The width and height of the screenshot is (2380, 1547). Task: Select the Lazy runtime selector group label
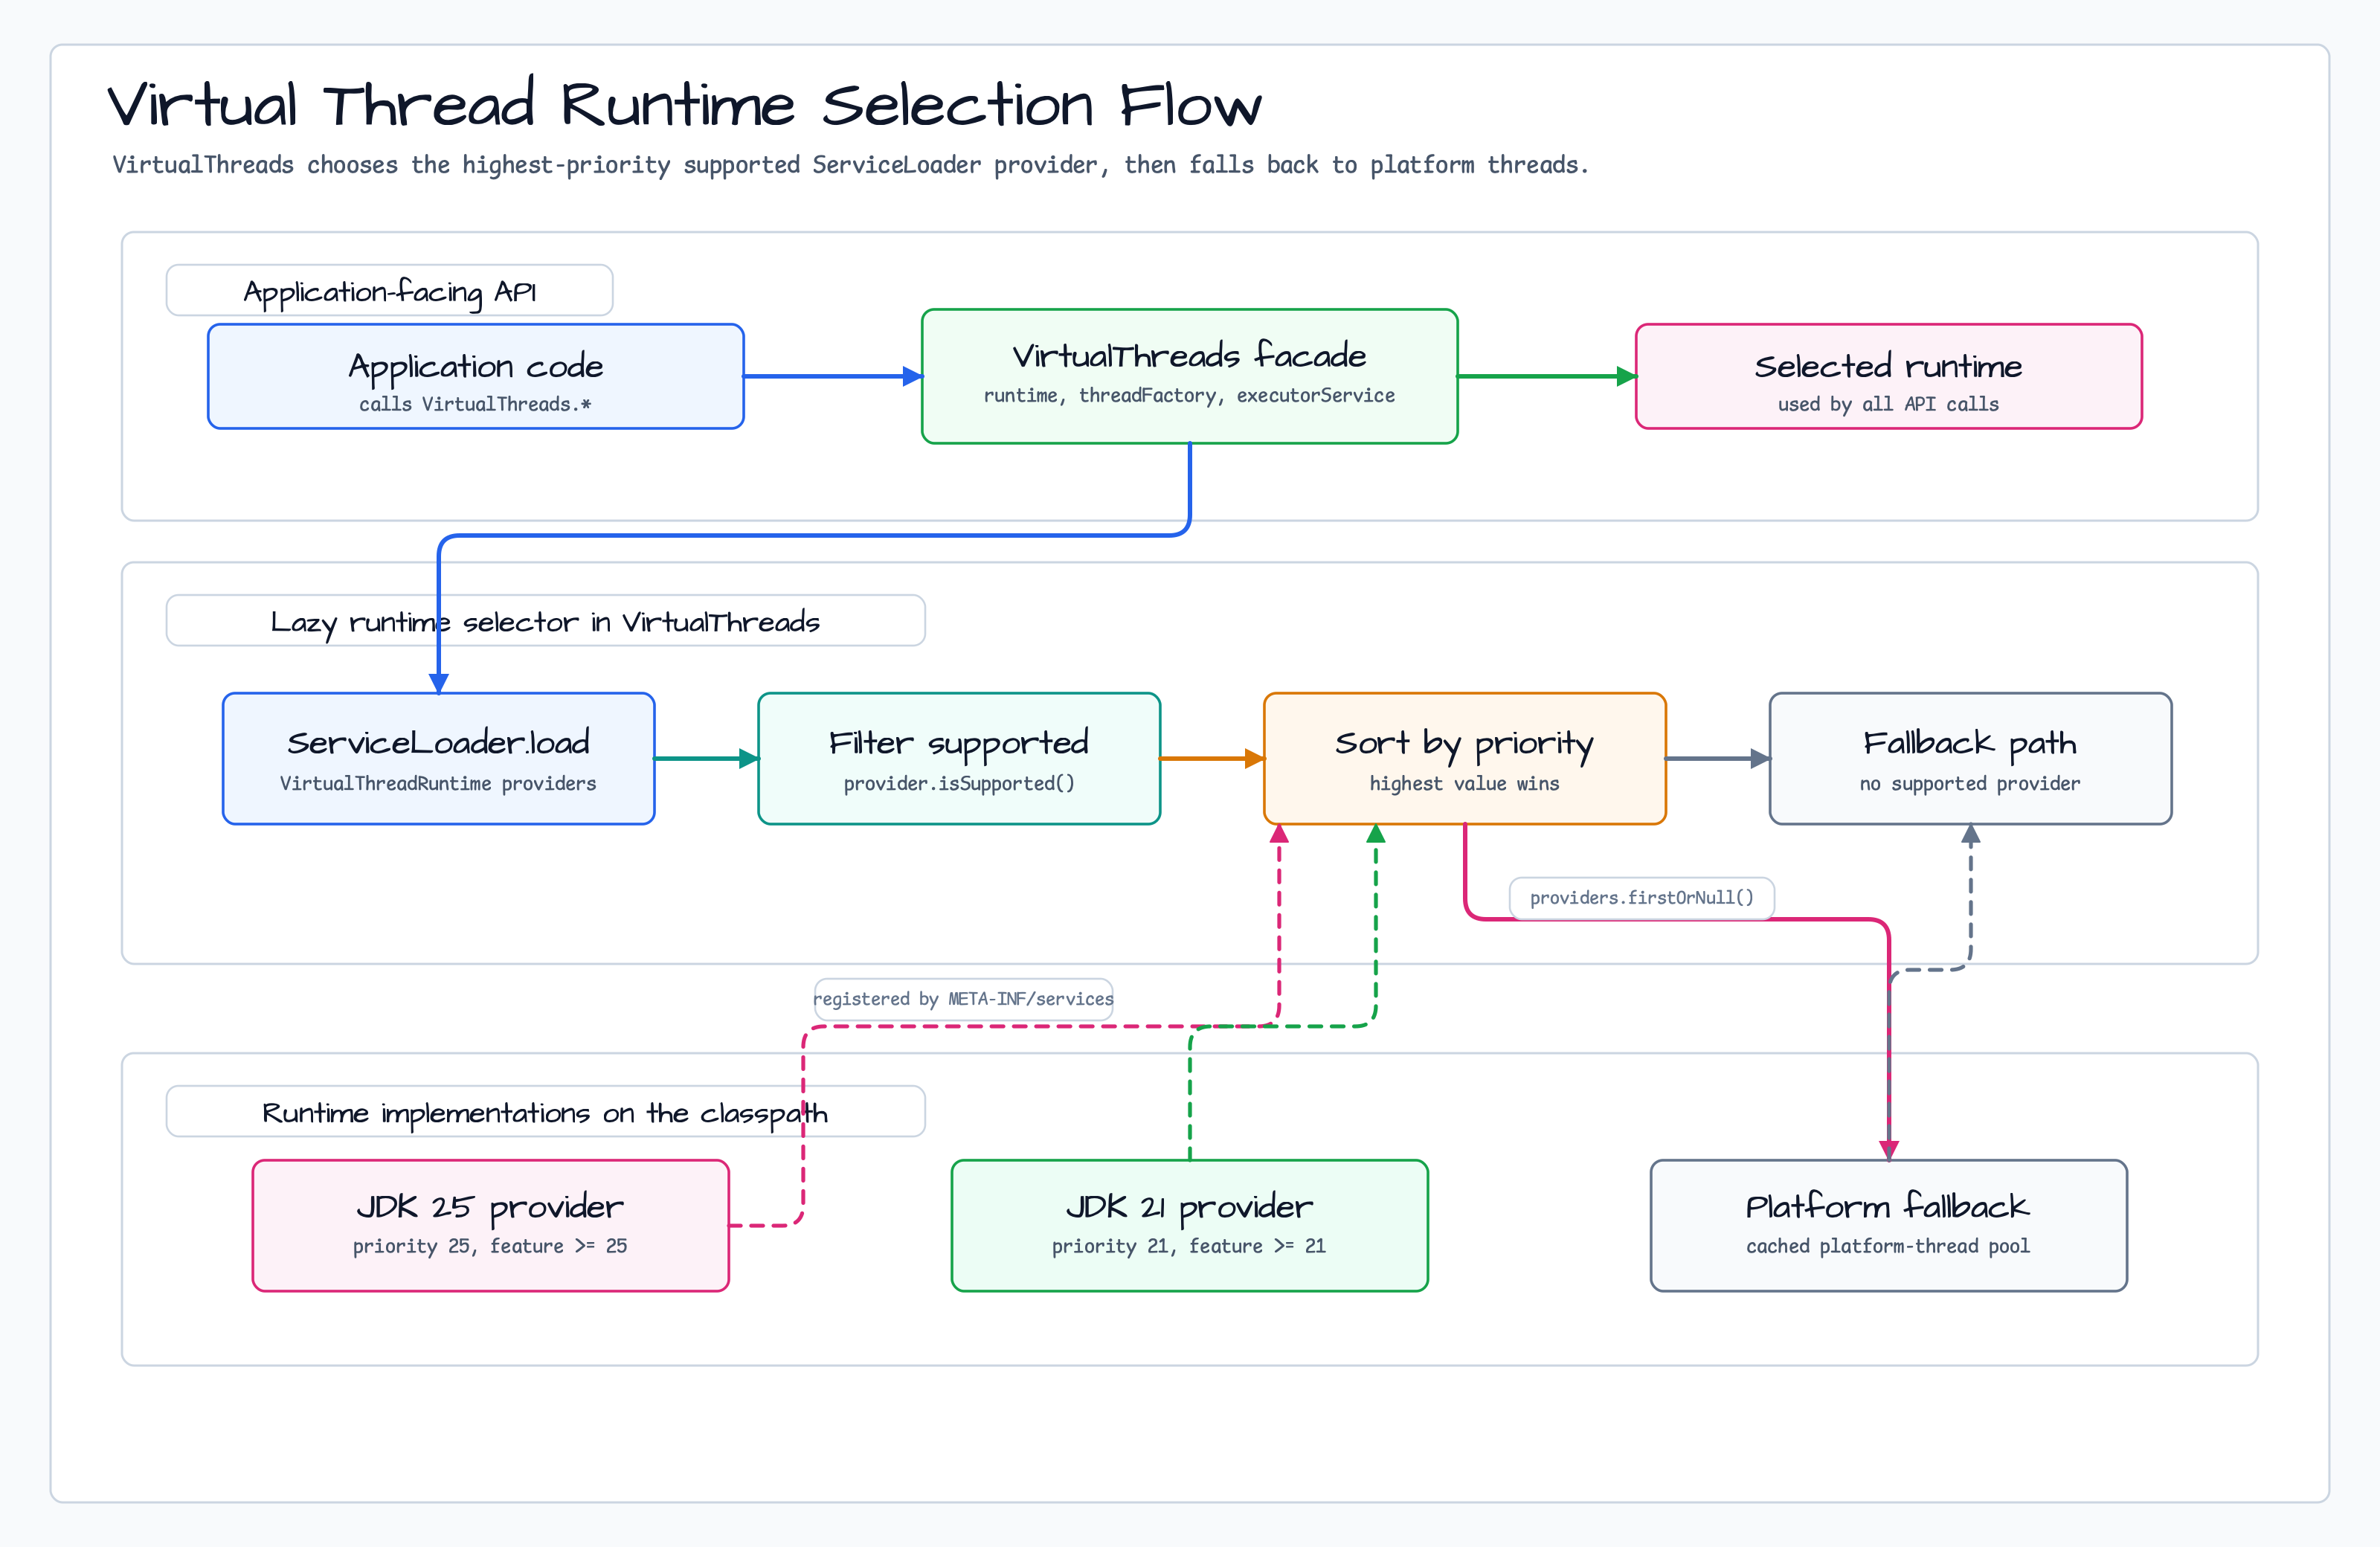click(545, 621)
